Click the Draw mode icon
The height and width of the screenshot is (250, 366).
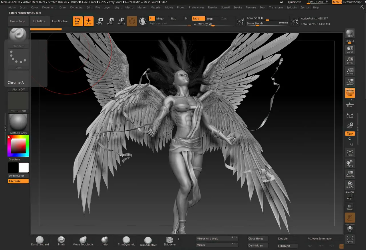(x=88, y=21)
